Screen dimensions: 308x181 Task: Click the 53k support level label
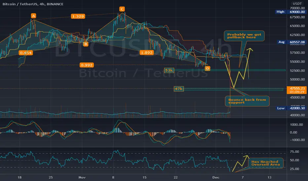169,70
